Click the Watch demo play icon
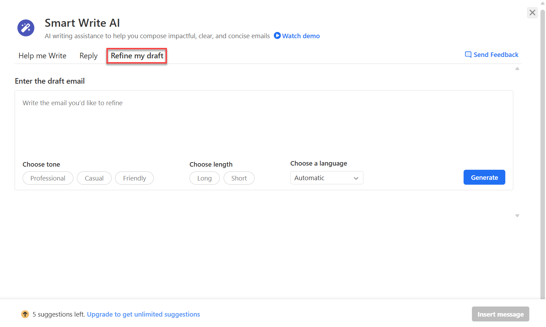 click(x=277, y=35)
